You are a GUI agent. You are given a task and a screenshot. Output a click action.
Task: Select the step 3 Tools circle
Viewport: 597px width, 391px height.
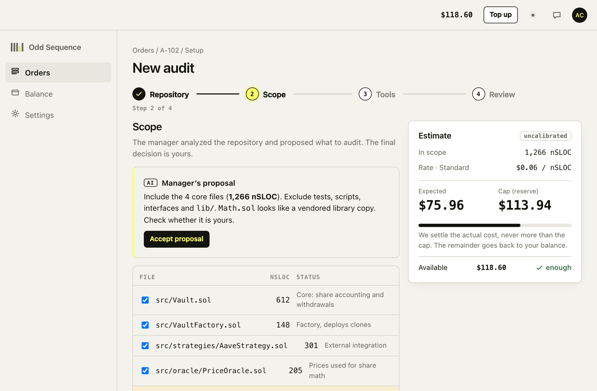[365, 94]
